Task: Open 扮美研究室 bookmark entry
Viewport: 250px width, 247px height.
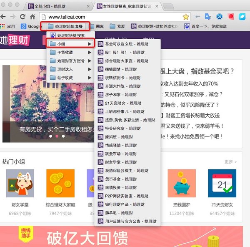Action: [127, 129]
